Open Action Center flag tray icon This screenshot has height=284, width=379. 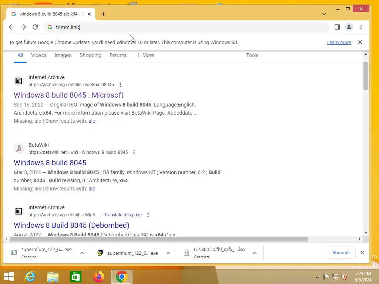coord(326,277)
